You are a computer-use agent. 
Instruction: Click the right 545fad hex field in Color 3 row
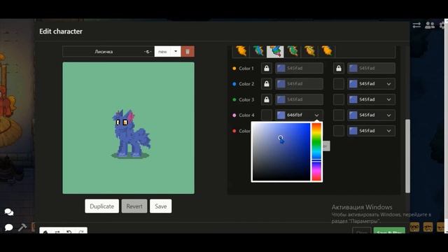pyautogui.click(x=371, y=99)
